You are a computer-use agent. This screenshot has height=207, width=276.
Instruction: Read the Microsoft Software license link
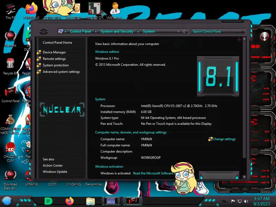click(153, 173)
